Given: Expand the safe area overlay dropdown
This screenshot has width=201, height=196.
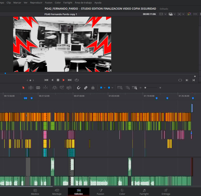Looking at the screenshot, I should point(165,14).
